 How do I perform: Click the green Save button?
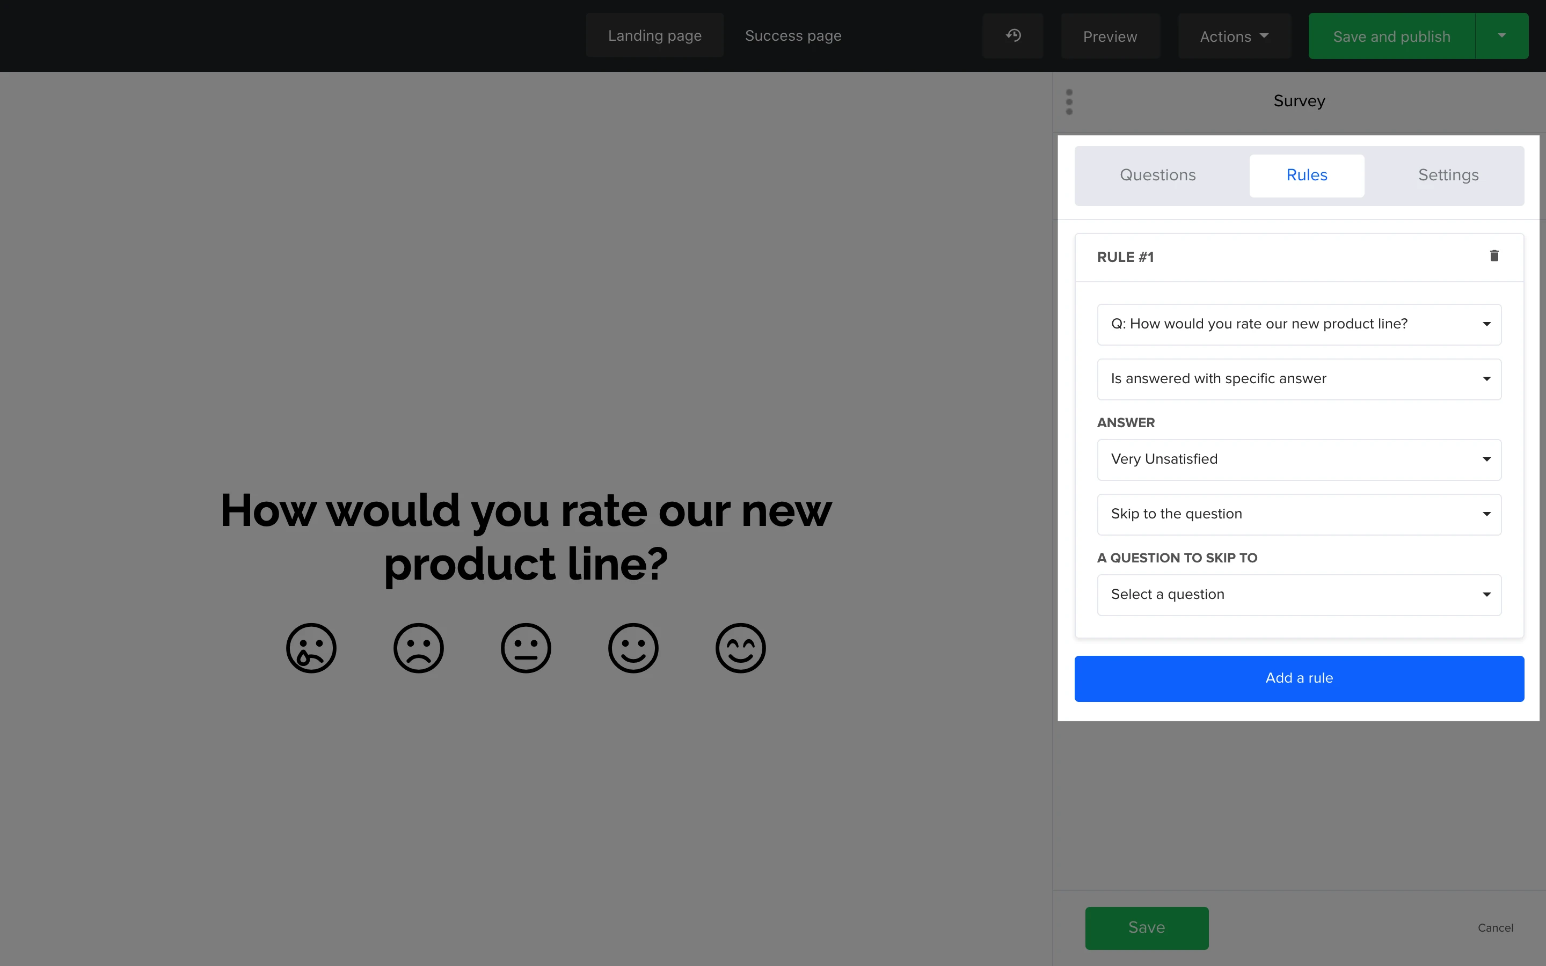1146,928
